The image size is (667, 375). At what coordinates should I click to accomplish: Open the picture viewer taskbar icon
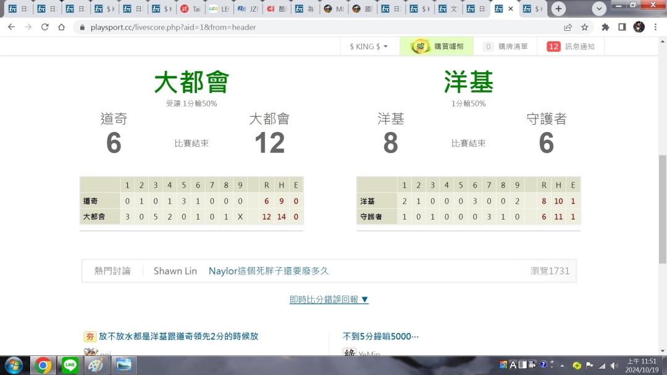124,365
